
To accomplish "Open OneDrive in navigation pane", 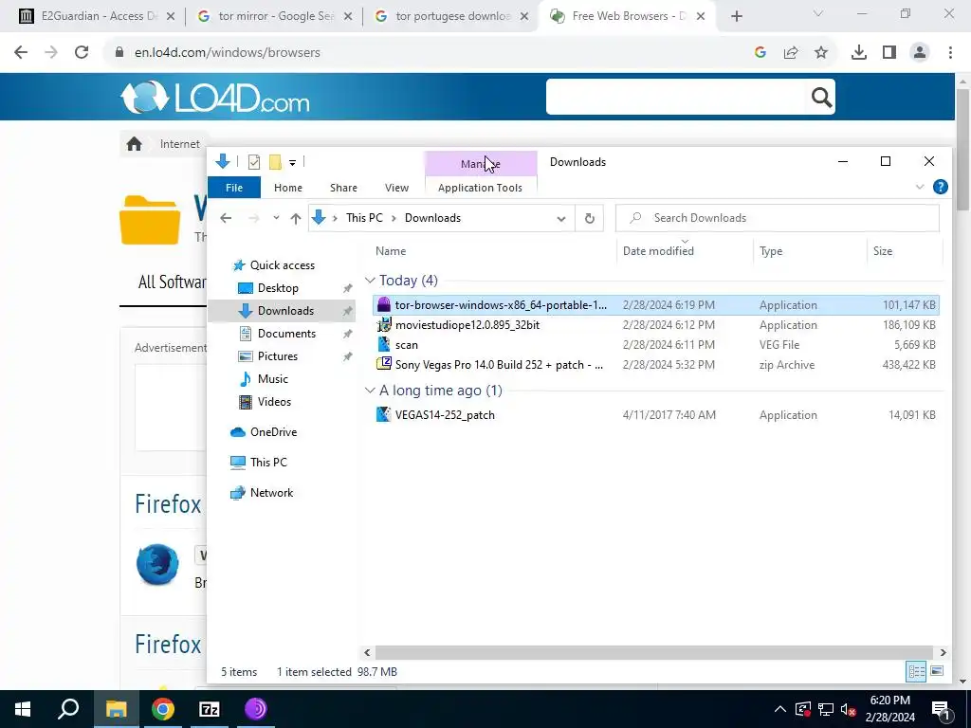I will (x=273, y=432).
